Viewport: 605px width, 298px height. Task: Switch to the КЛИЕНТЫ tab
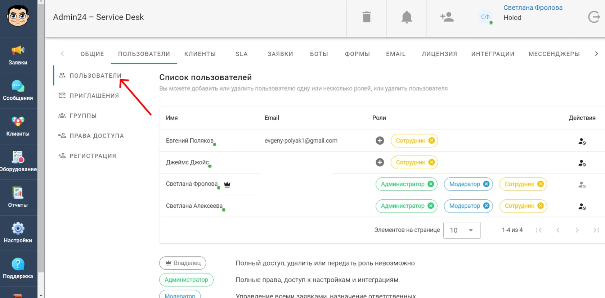200,54
